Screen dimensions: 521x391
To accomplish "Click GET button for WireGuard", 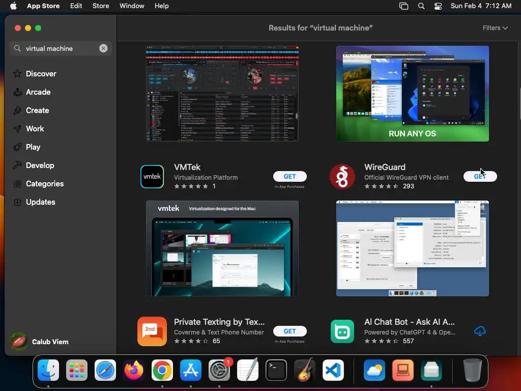I will [480, 177].
